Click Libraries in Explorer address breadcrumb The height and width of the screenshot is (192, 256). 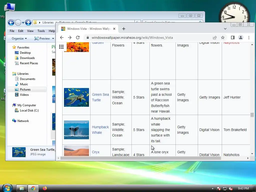(48, 22)
